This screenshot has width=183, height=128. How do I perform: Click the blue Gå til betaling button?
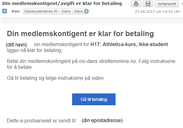94,99
